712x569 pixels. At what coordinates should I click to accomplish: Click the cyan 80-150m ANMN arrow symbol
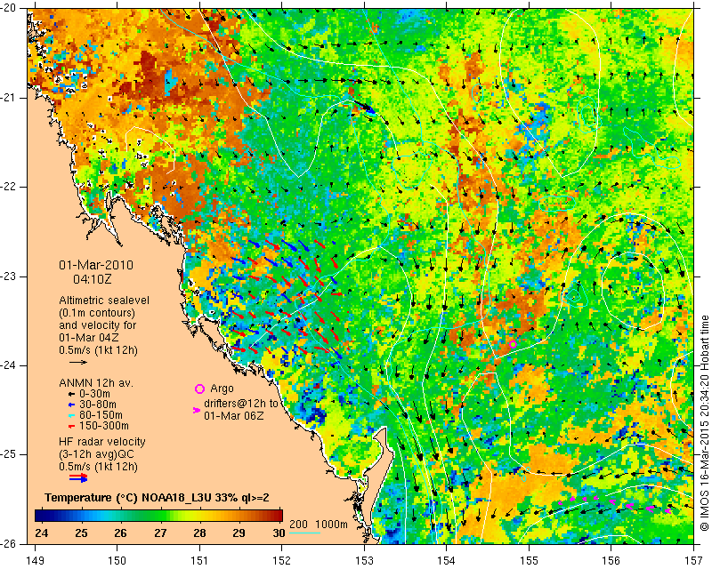[71, 415]
